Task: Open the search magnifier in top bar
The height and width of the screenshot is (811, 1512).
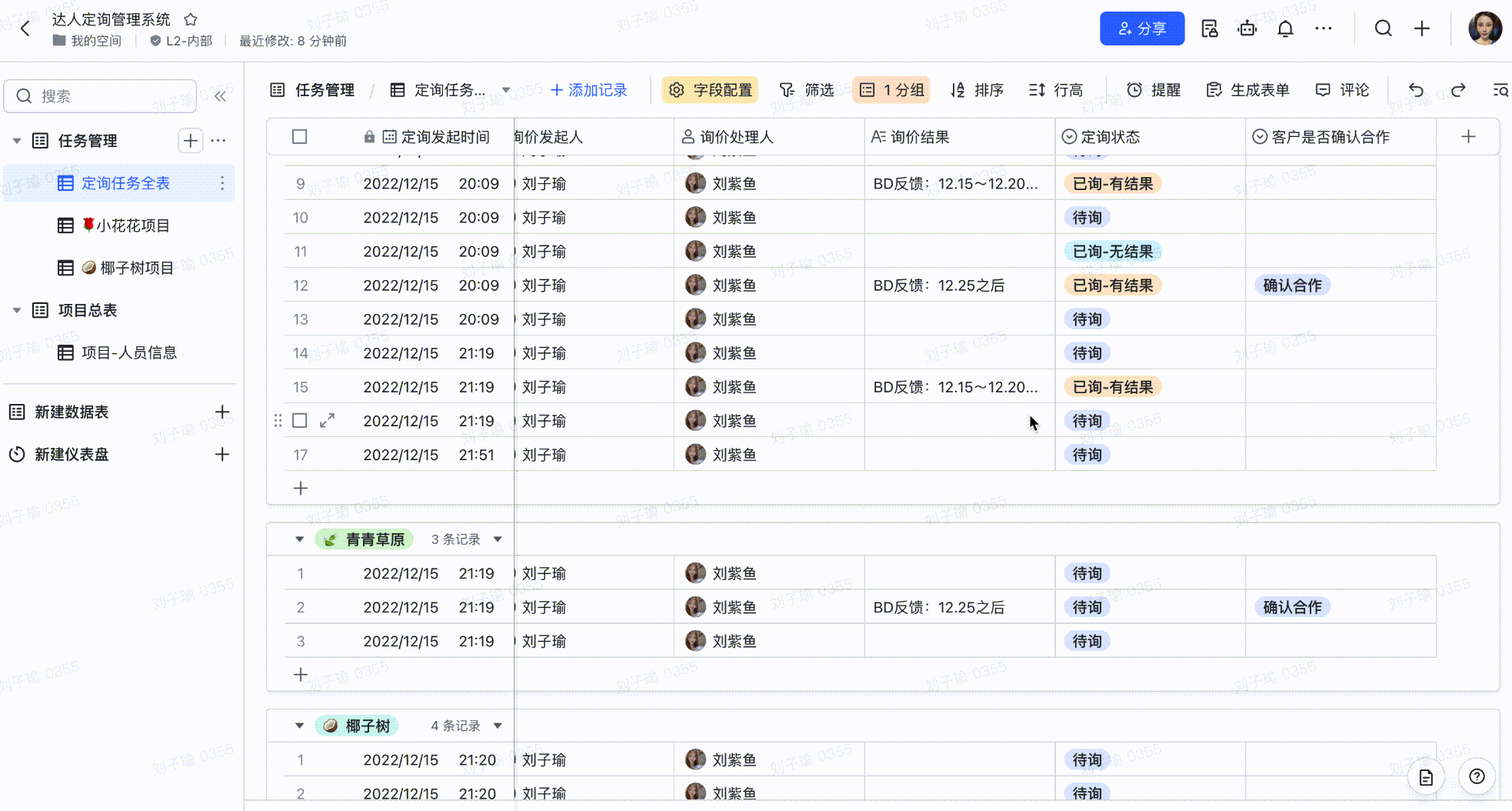Action: (x=1383, y=29)
